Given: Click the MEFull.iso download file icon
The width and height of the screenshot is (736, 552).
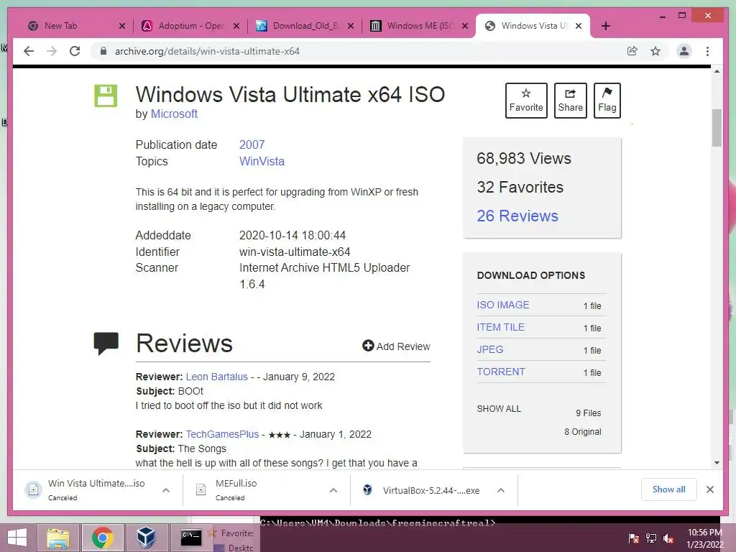Looking at the screenshot, I should pos(201,489).
